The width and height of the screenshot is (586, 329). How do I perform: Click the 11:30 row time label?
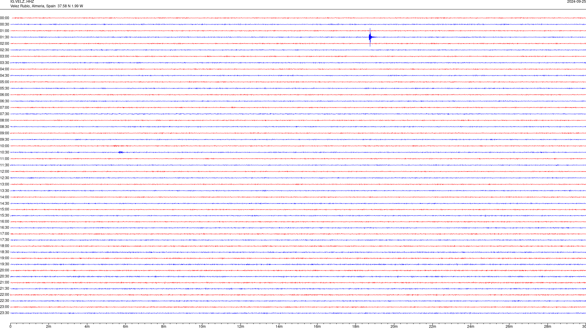(5, 165)
